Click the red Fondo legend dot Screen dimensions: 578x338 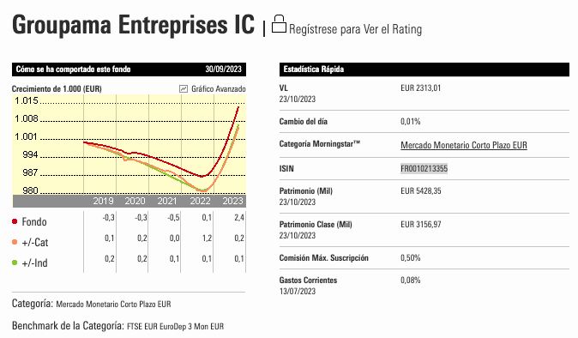tap(15, 221)
